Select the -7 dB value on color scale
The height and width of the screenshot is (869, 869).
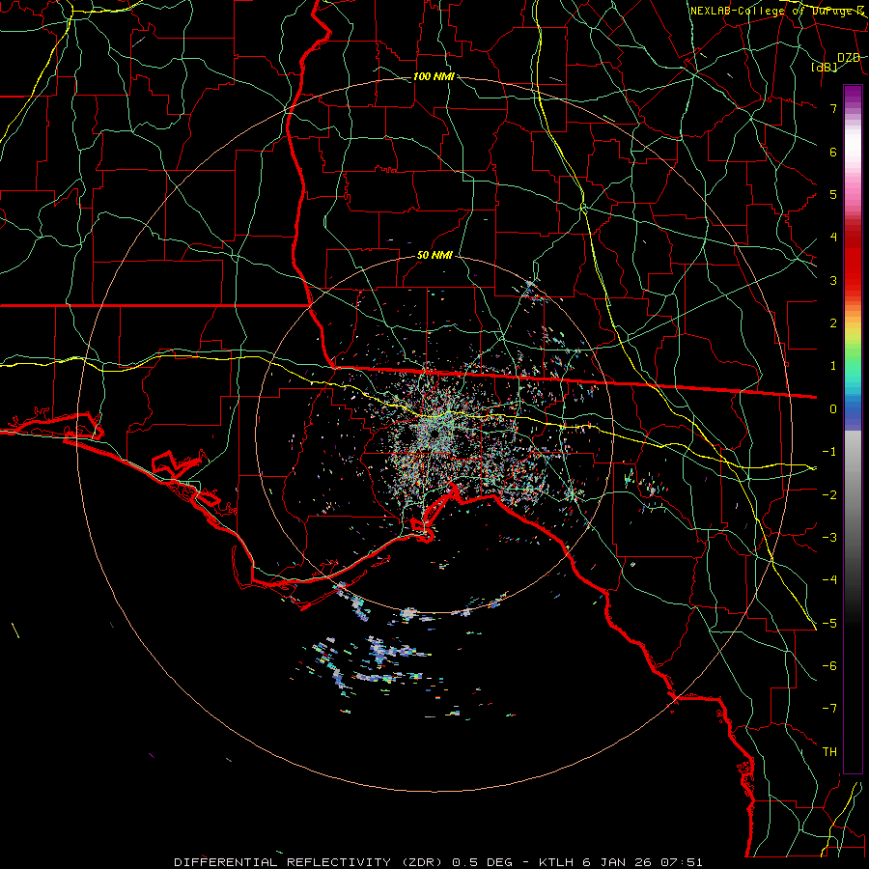coord(829,709)
